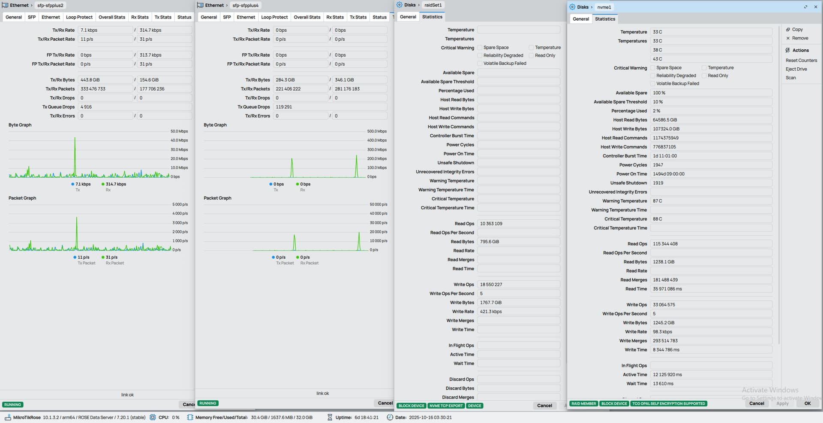Image resolution: width=823 pixels, height=423 pixels.
Task: Click the NVME TCP EXPORT badge in raidSet1 window
Action: coord(446,405)
